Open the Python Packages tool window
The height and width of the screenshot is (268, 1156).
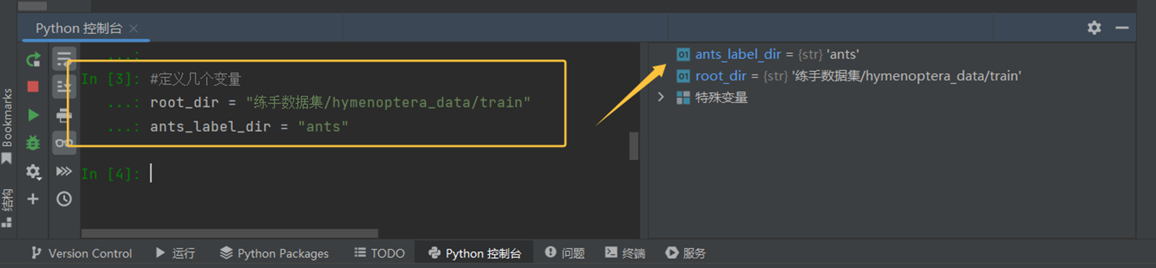(x=274, y=253)
